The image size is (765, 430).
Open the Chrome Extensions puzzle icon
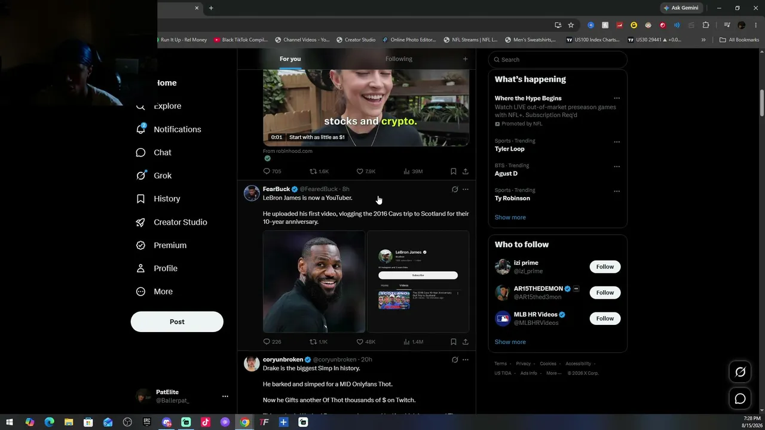706,25
